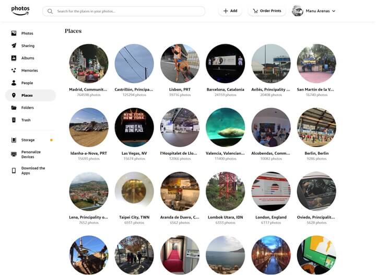Image resolution: width=376 pixels, height=275 pixels.
Task: Click the People person icon
Action: [14, 83]
